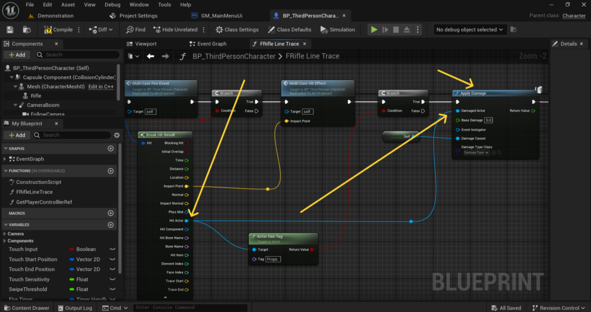Image resolution: width=591 pixels, height=312 pixels.
Task: Navigate back with graph left arrow
Action: point(151,56)
